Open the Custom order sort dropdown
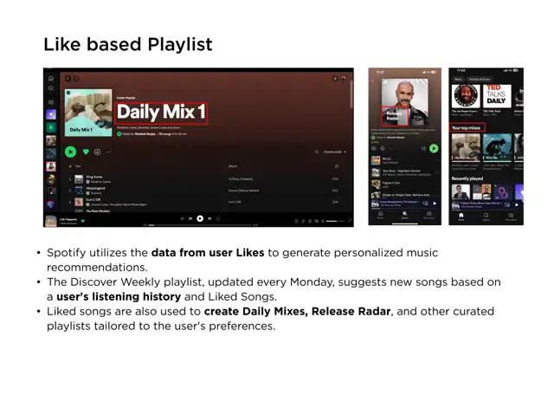Viewport: 554px width, 395px height. click(335, 152)
